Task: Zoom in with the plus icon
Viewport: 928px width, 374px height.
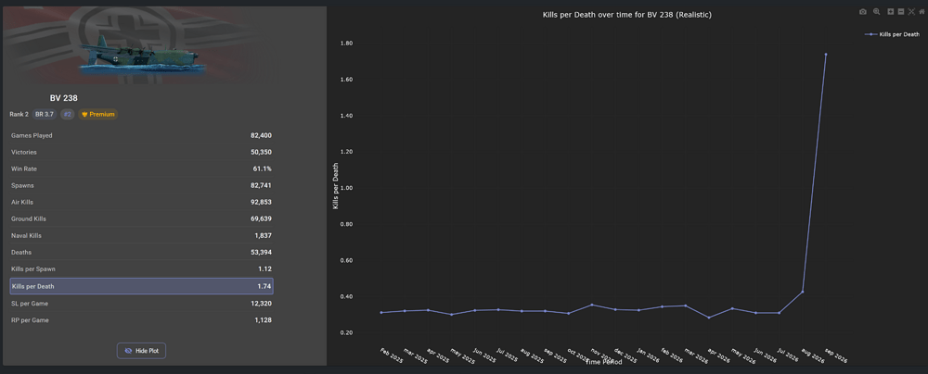Action: [x=891, y=12]
